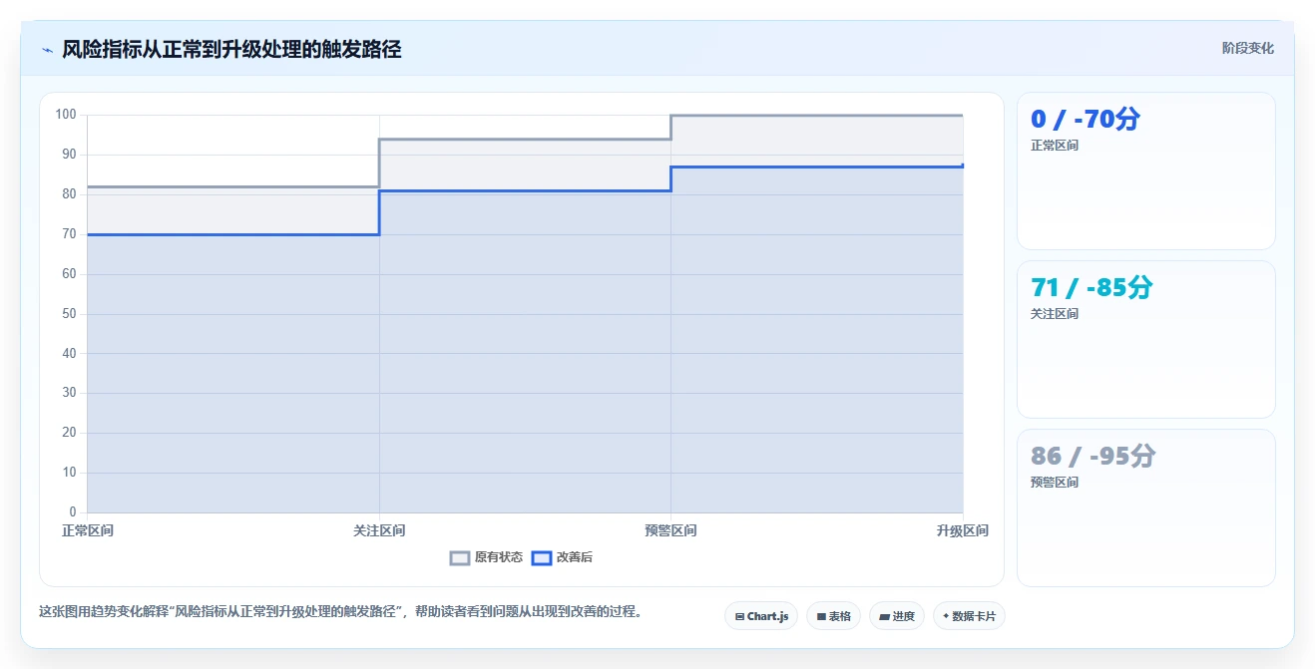Toggle the 改善后 legend swatch
The height and width of the screenshot is (669, 1315).
(541, 558)
